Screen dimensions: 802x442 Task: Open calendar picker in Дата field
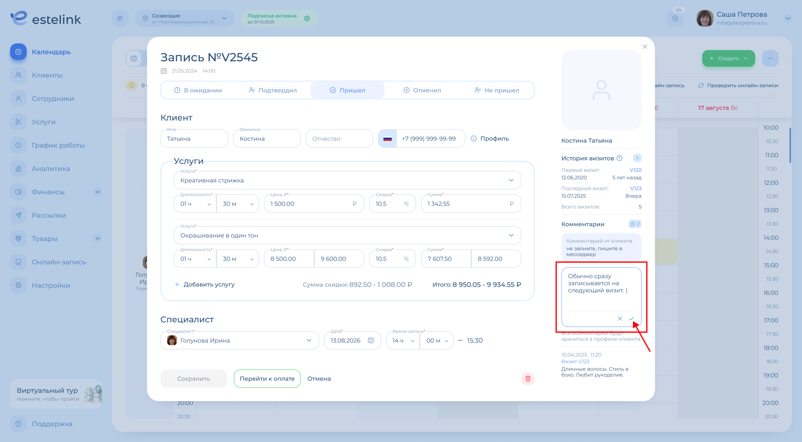click(x=371, y=340)
